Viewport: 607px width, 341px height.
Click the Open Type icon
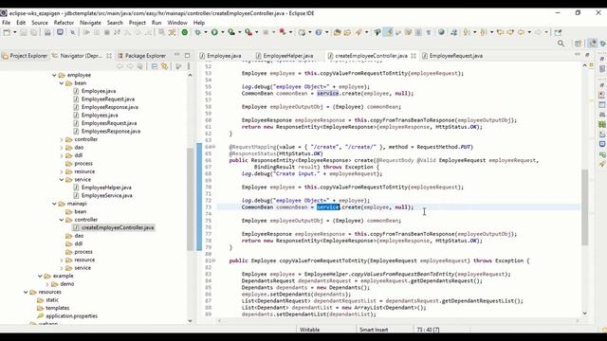tap(337, 32)
